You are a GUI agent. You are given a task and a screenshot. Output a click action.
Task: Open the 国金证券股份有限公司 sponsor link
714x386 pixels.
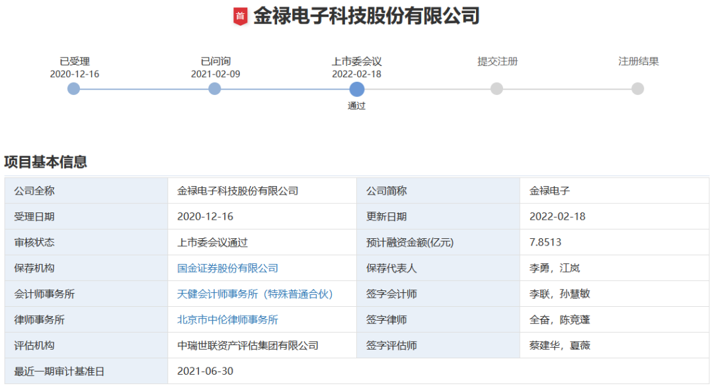tap(227, 268)
